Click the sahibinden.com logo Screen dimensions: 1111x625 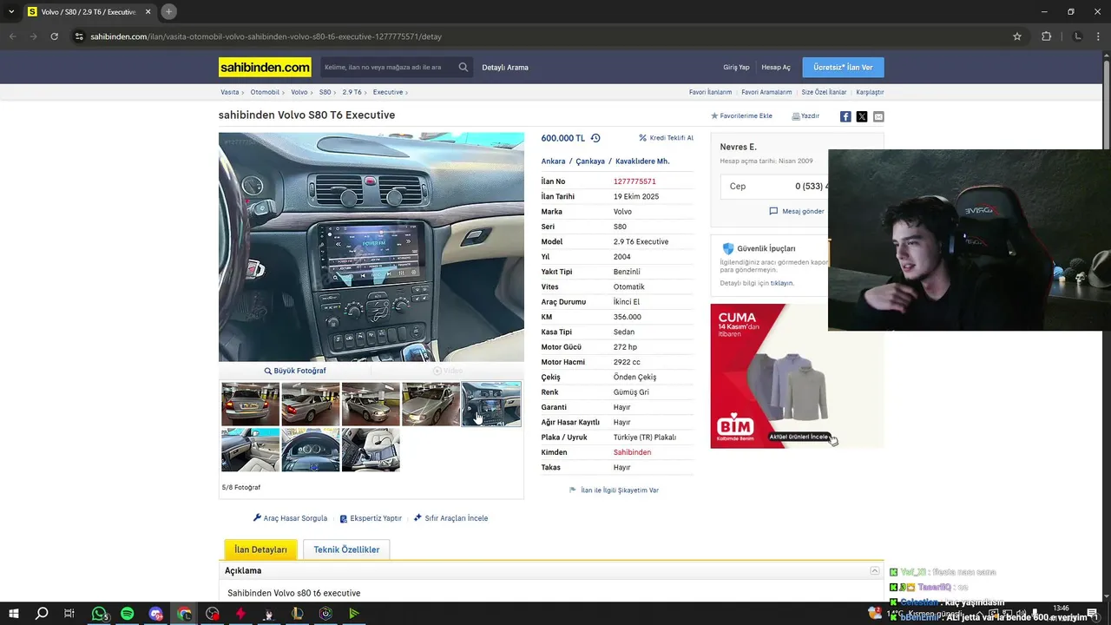point(265,67)
